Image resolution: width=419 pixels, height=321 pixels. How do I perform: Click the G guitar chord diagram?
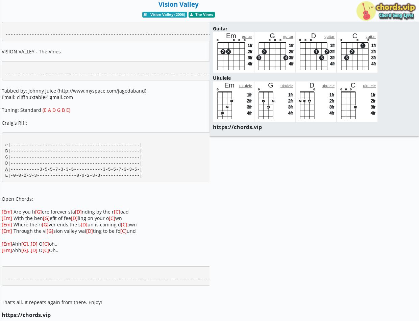pos(275,52)
